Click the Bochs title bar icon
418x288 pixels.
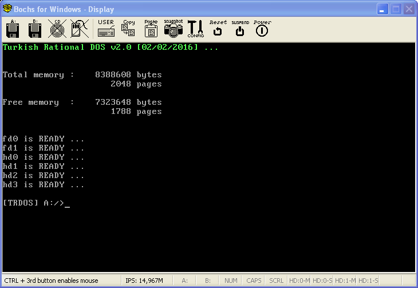click(x=7, y=9)
